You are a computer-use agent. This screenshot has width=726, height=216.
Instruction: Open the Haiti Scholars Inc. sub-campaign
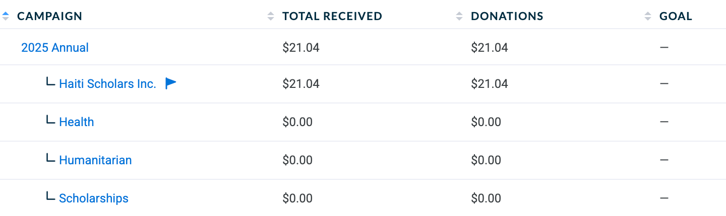point(108,84)
